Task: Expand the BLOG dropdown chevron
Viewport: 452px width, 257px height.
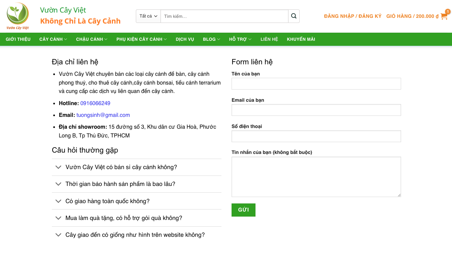Action: tap(218, 39)
